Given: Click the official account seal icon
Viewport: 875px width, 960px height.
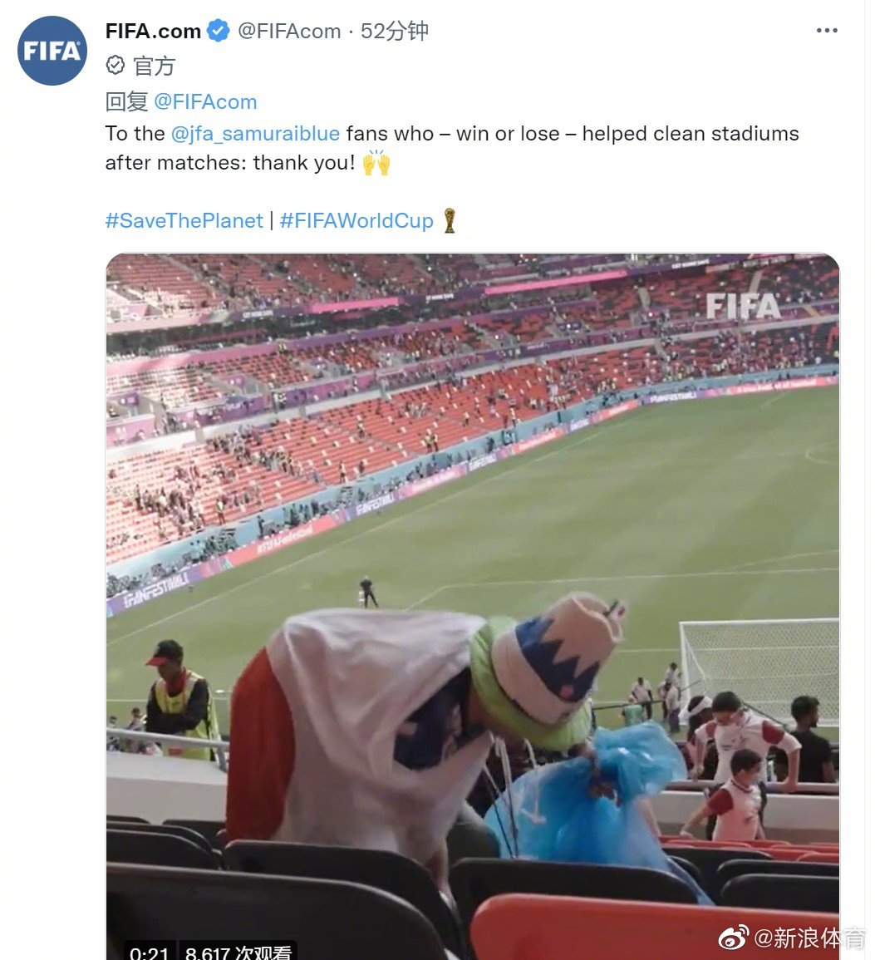Looking at the screenshot, I should click(115, 65).
